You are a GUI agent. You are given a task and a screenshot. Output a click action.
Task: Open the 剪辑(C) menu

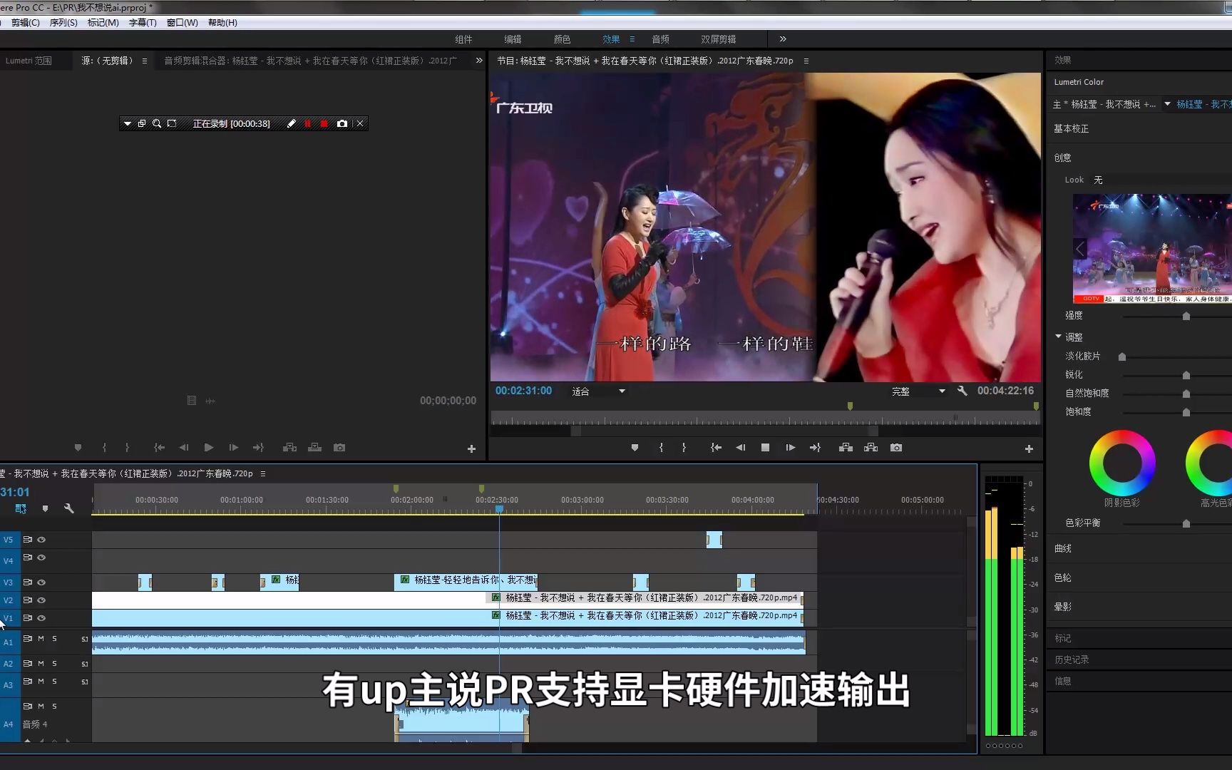point(26,23)
